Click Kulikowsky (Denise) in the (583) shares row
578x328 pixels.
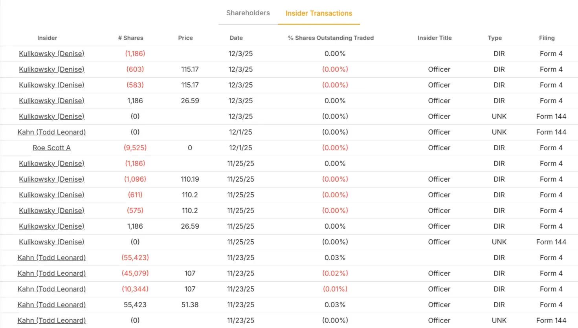click(x=51, y=85)
